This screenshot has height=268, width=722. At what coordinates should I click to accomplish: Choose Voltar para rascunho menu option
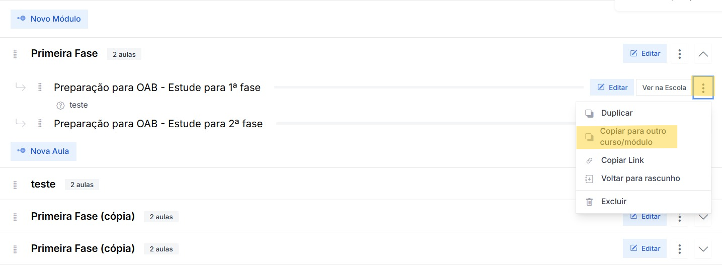(x=640, y=178)
